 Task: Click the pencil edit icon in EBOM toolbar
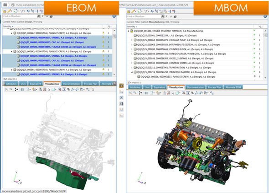(x=9, y=11)
